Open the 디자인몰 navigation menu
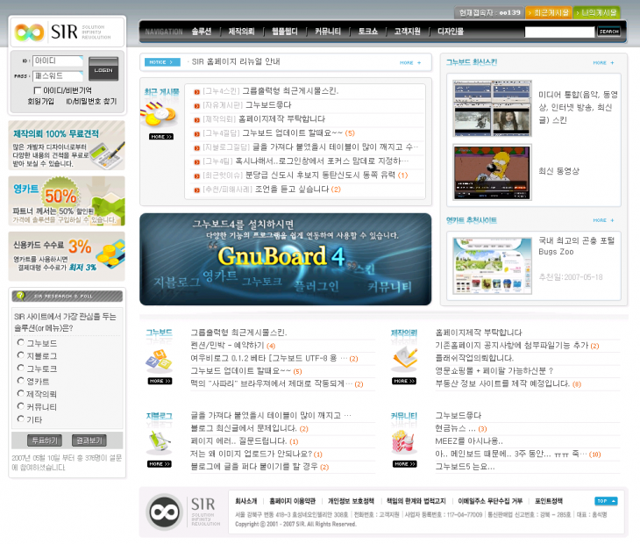 [451, 32]
